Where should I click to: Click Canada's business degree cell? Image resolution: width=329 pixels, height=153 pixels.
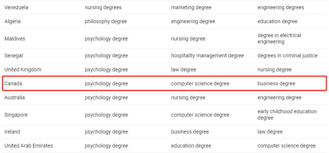point(276,83)
